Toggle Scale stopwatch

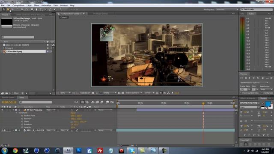(22, 121)
